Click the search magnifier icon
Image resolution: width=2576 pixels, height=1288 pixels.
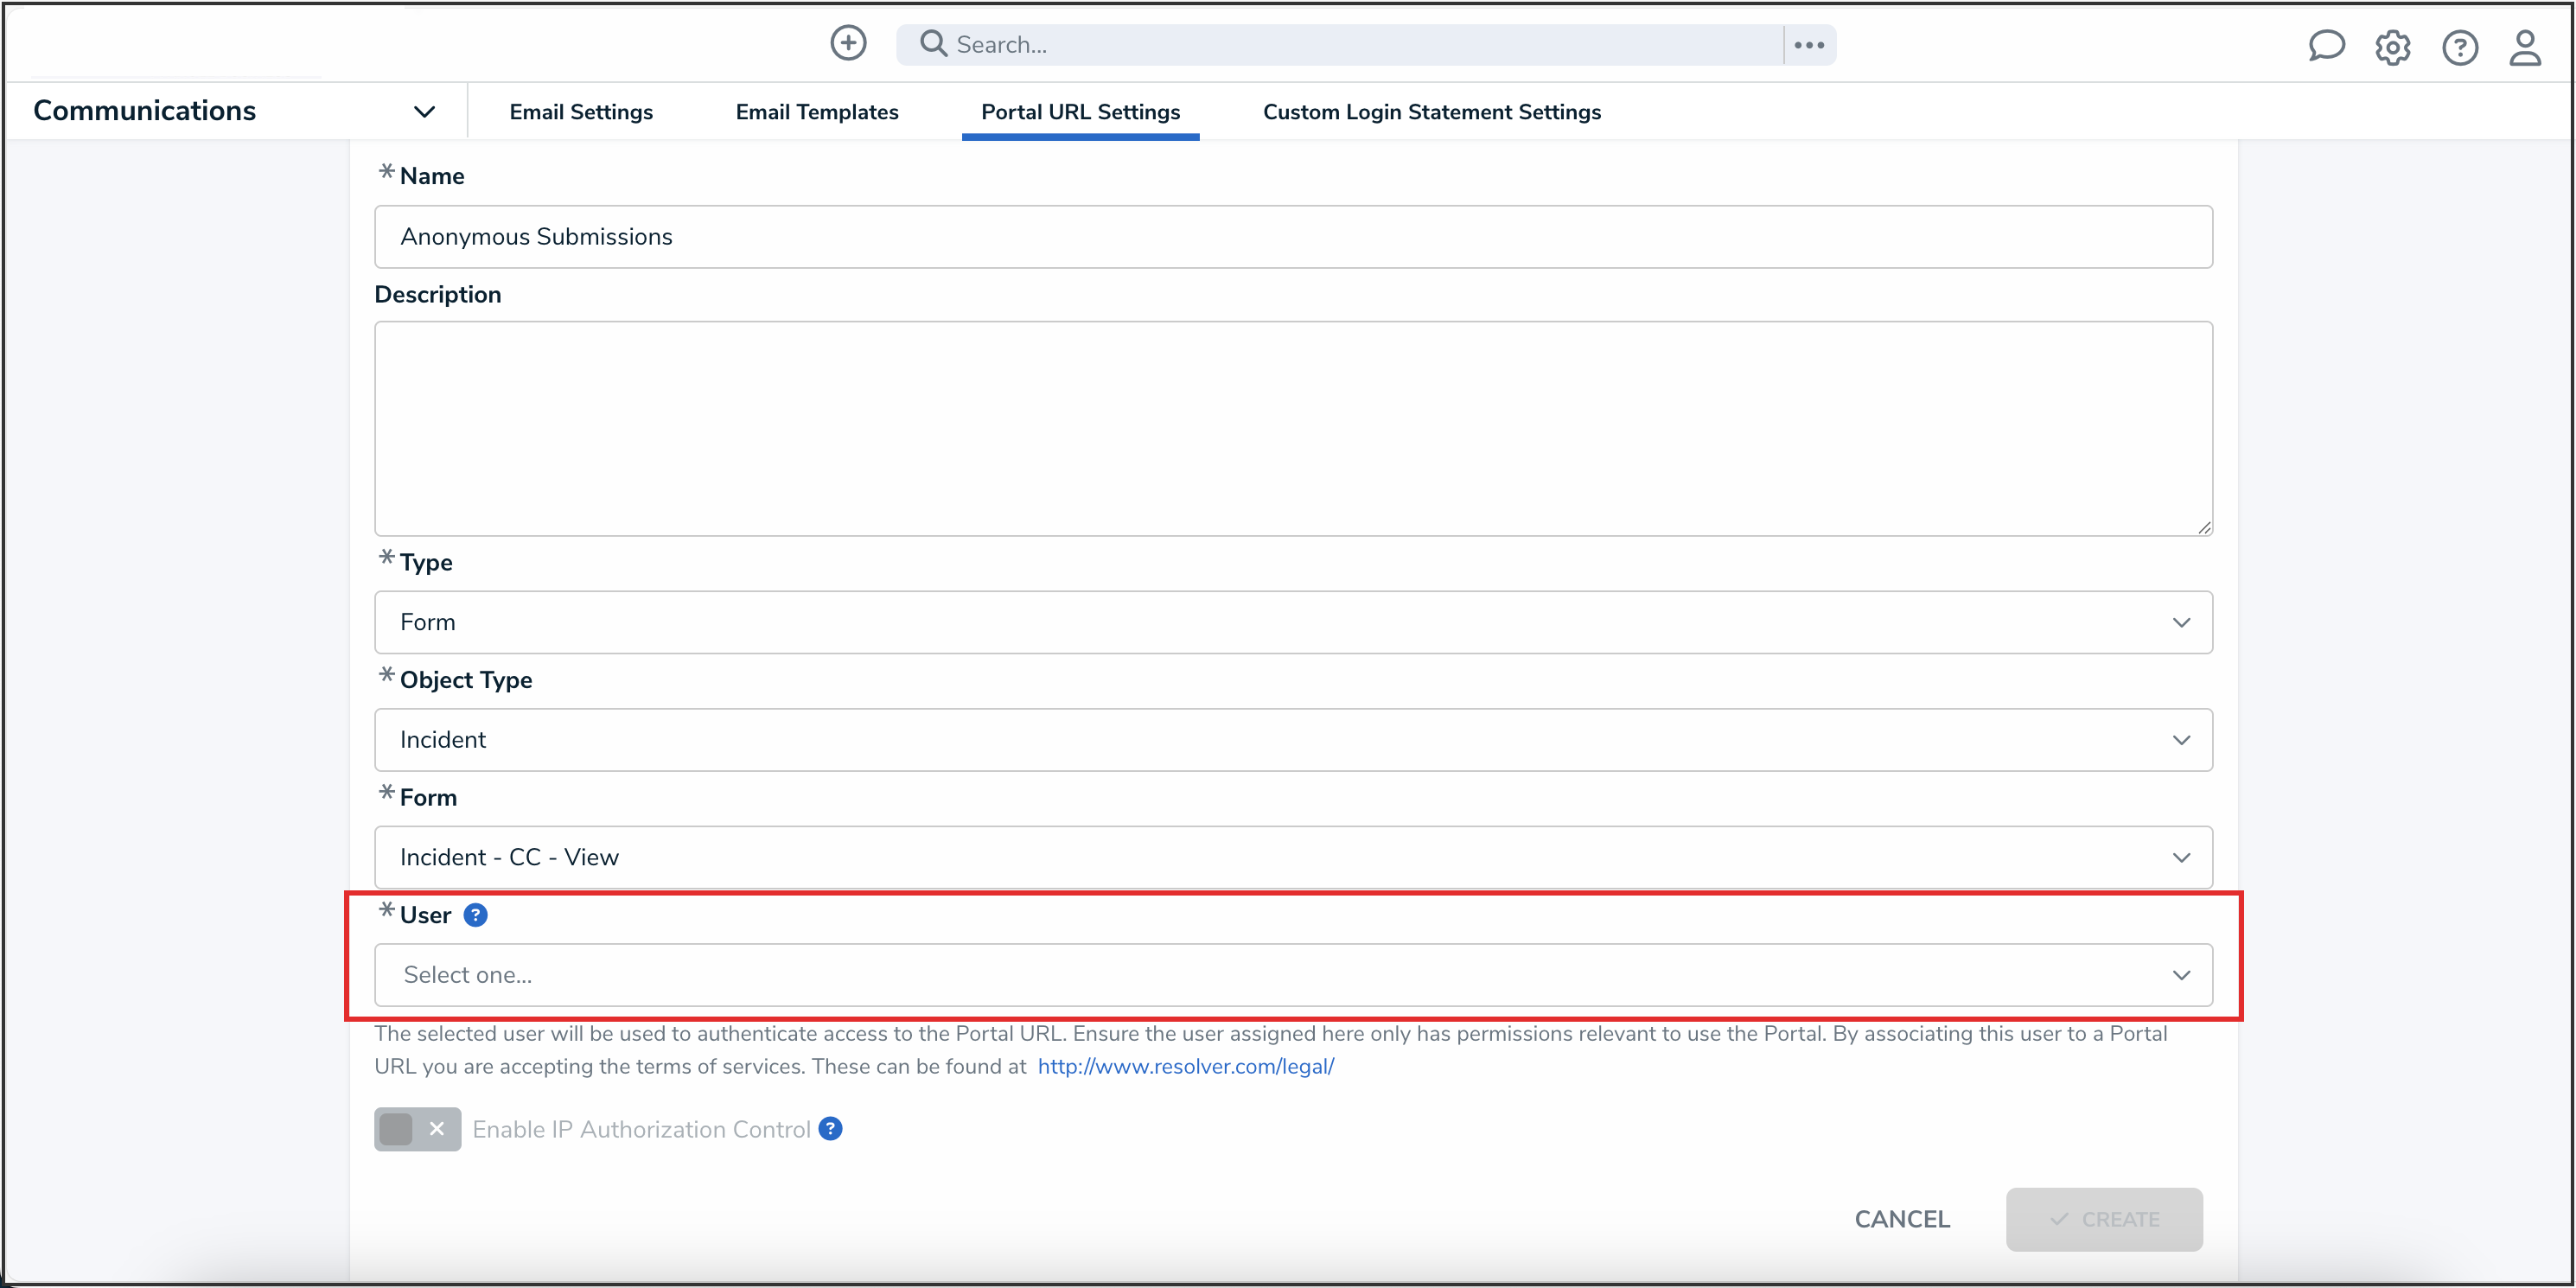pos(933,44)
